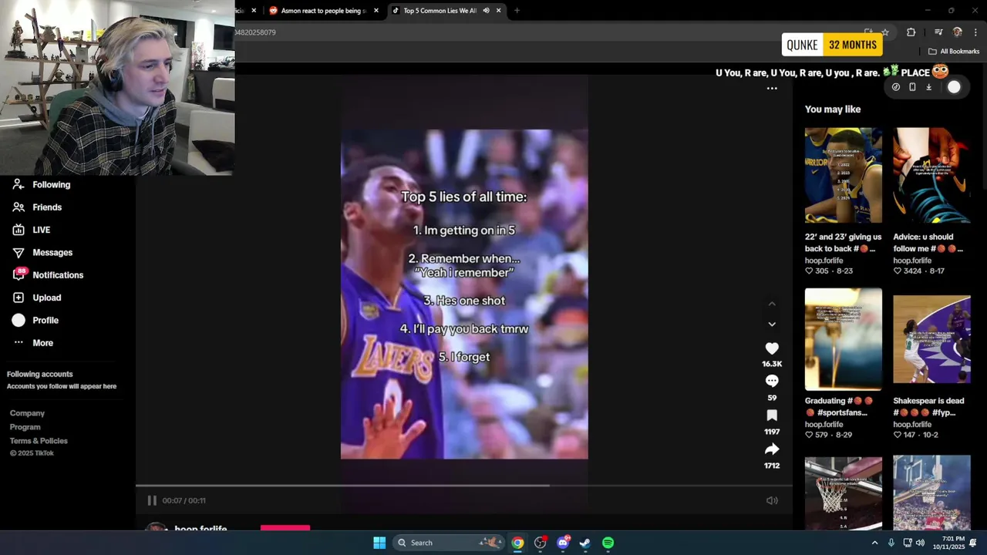The image size is (987, 555).
Task: Open Notifications with red badge
Action: 48,275
